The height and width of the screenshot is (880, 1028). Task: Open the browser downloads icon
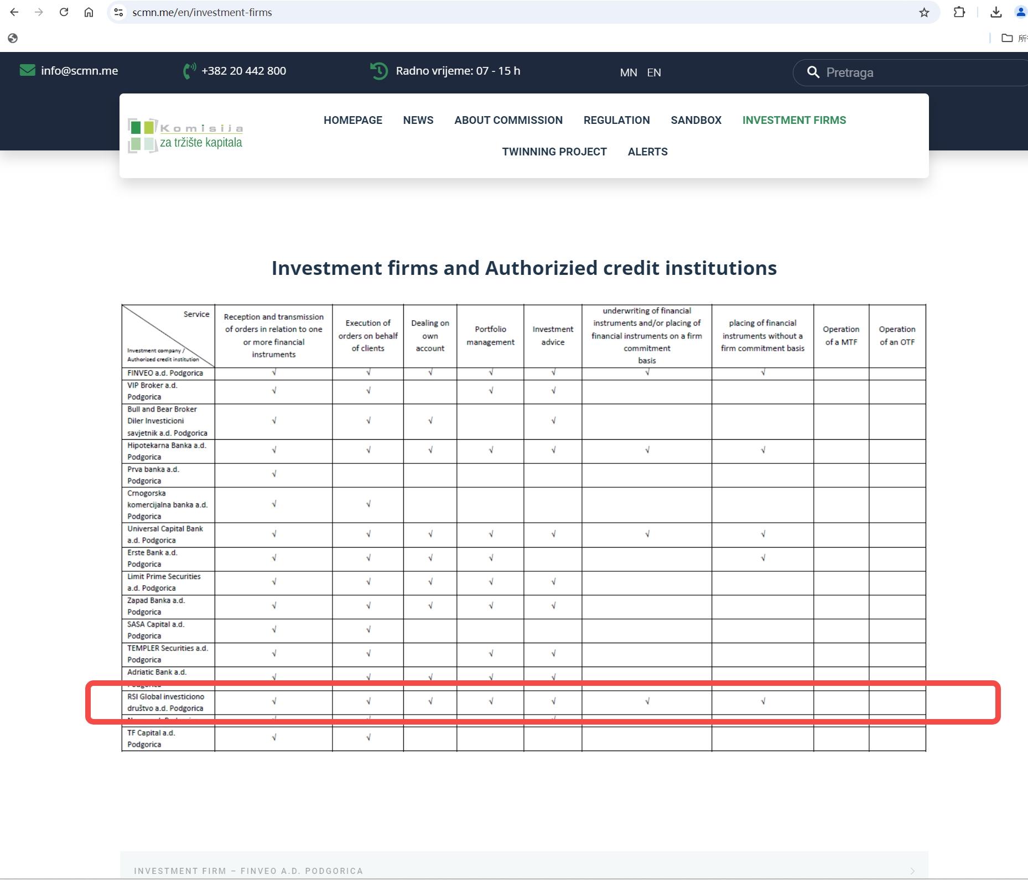click(x=996, y=12)
